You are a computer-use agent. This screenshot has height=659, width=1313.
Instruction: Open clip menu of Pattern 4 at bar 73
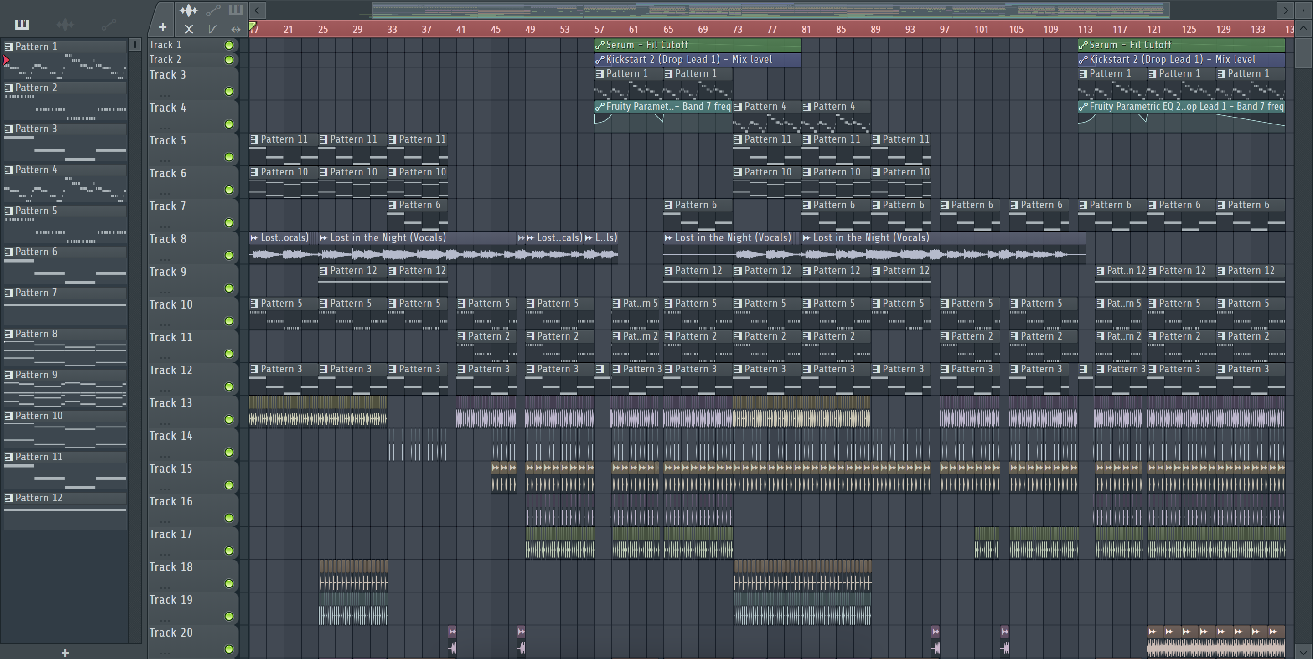pos(738,107)
